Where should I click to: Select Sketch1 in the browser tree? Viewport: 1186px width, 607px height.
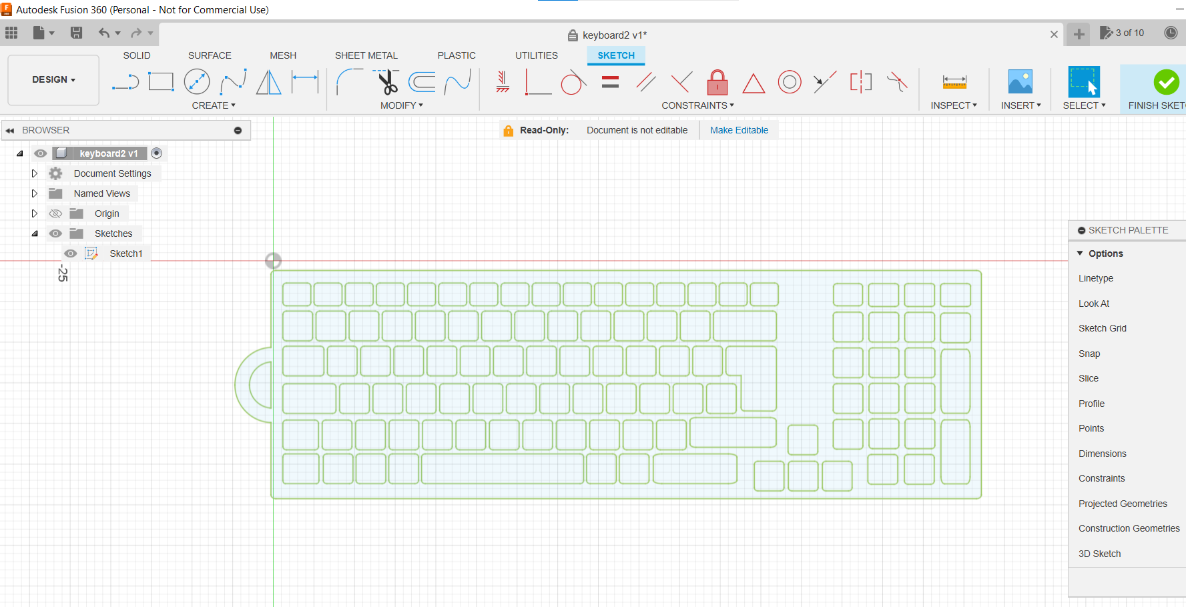tap(126, 253)
